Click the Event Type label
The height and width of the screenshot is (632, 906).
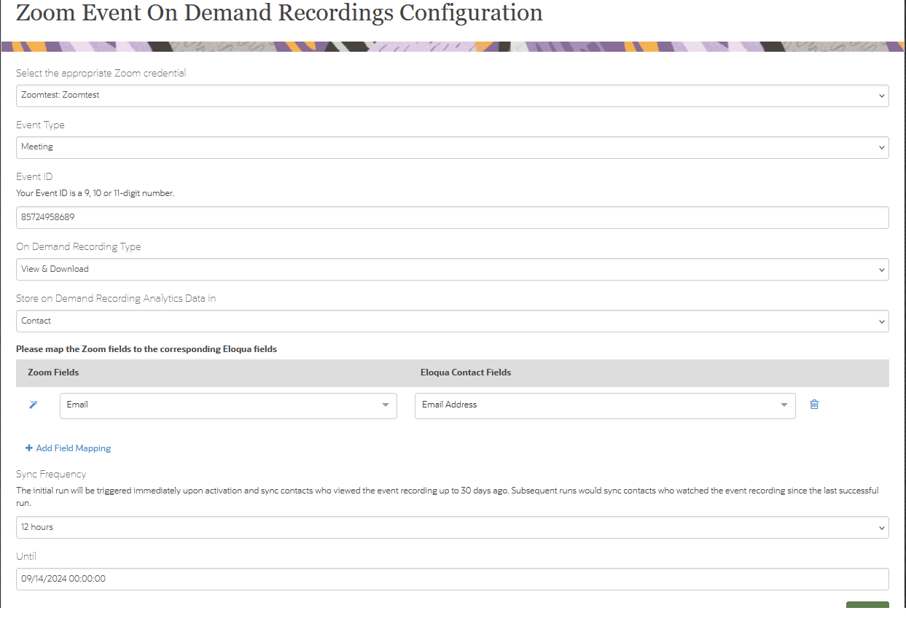click(x=40, y=125)
